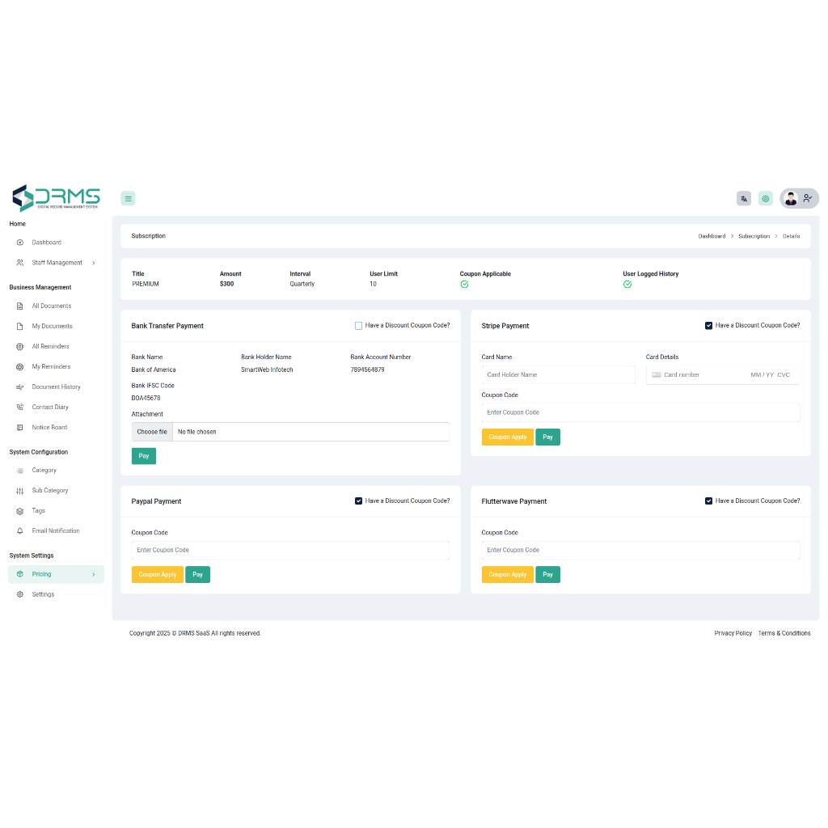Click the Notice Board icon

point(20,427)
